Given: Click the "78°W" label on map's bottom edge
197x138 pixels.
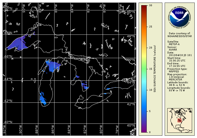Looking at the screenshot, I should pyautogui.click(x=117, y=129).
